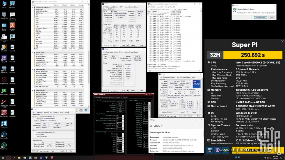Open the Socket #1 selection dropdown in CPU-Z

point(172,112)
